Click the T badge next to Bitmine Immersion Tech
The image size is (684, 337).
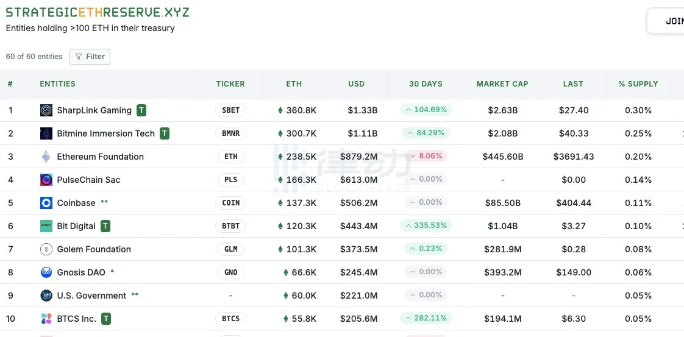pos(165,133)
